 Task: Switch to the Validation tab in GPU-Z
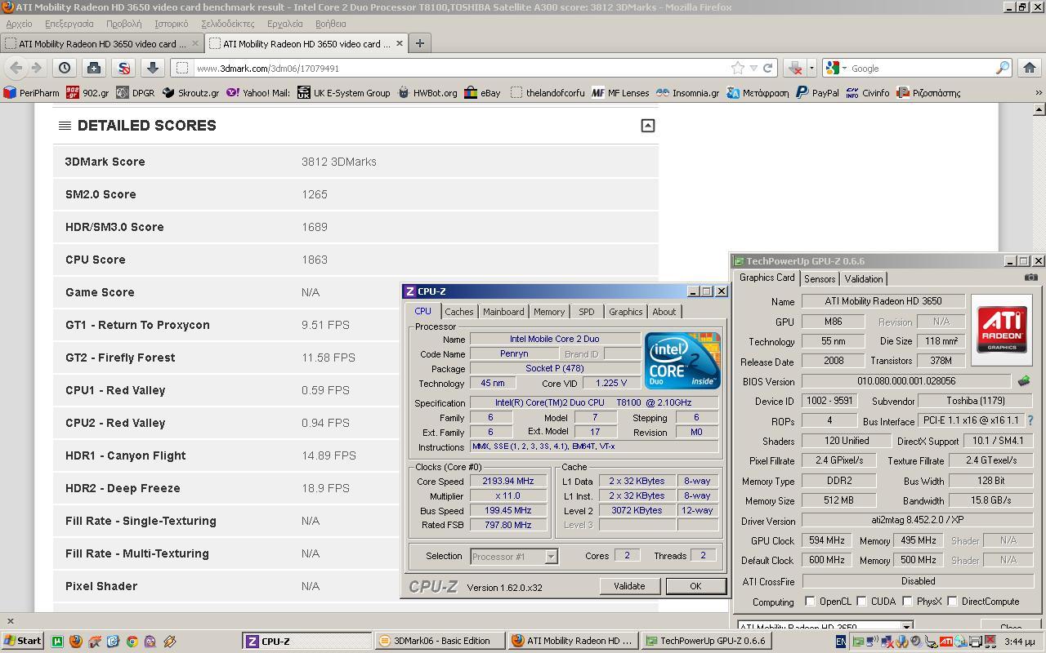(x=863, y=279)
